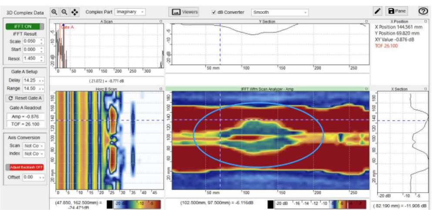Viewport: 440px width, 210px height.
Task: Open help via question mark icon
Action: click(423, 11)
